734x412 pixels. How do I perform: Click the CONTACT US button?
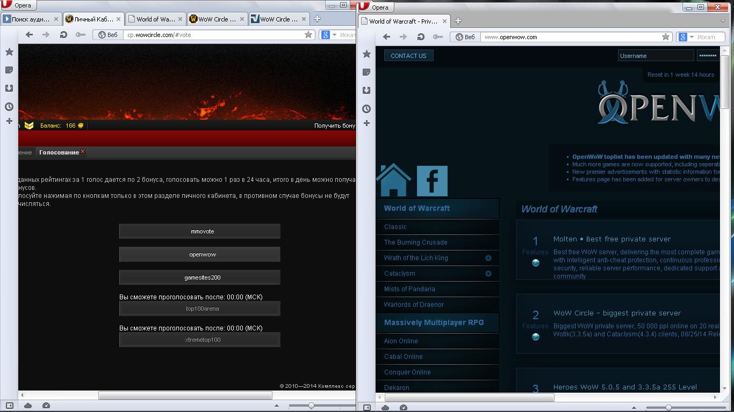click(408, 55)
